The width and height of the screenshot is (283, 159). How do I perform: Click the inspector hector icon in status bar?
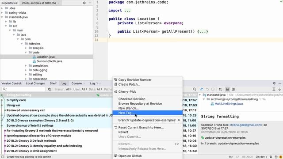[276, 157]
